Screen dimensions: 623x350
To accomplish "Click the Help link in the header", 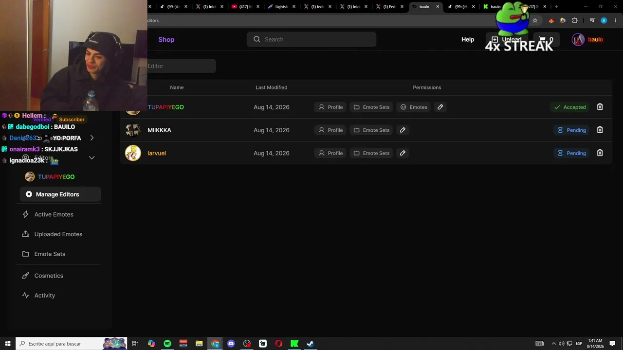I will pyautogui.click(x=468, y=39).
